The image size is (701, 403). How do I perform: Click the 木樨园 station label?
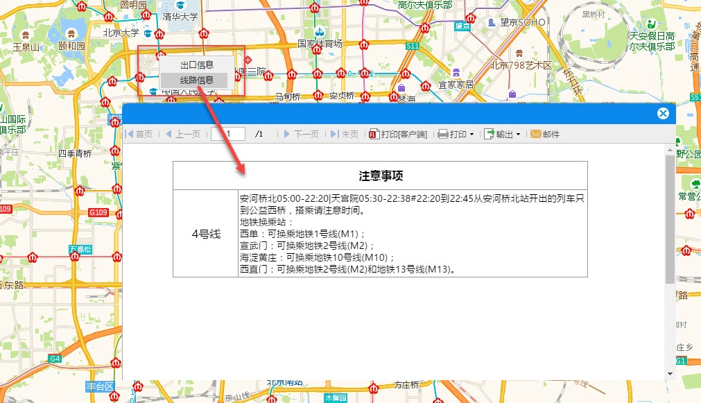(336, 397)
